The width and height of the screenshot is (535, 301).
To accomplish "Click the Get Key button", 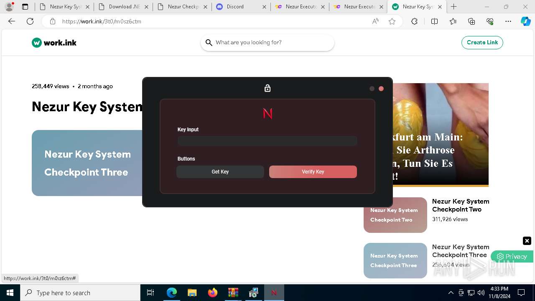I will pyautogui.click(x=220, y=172).
